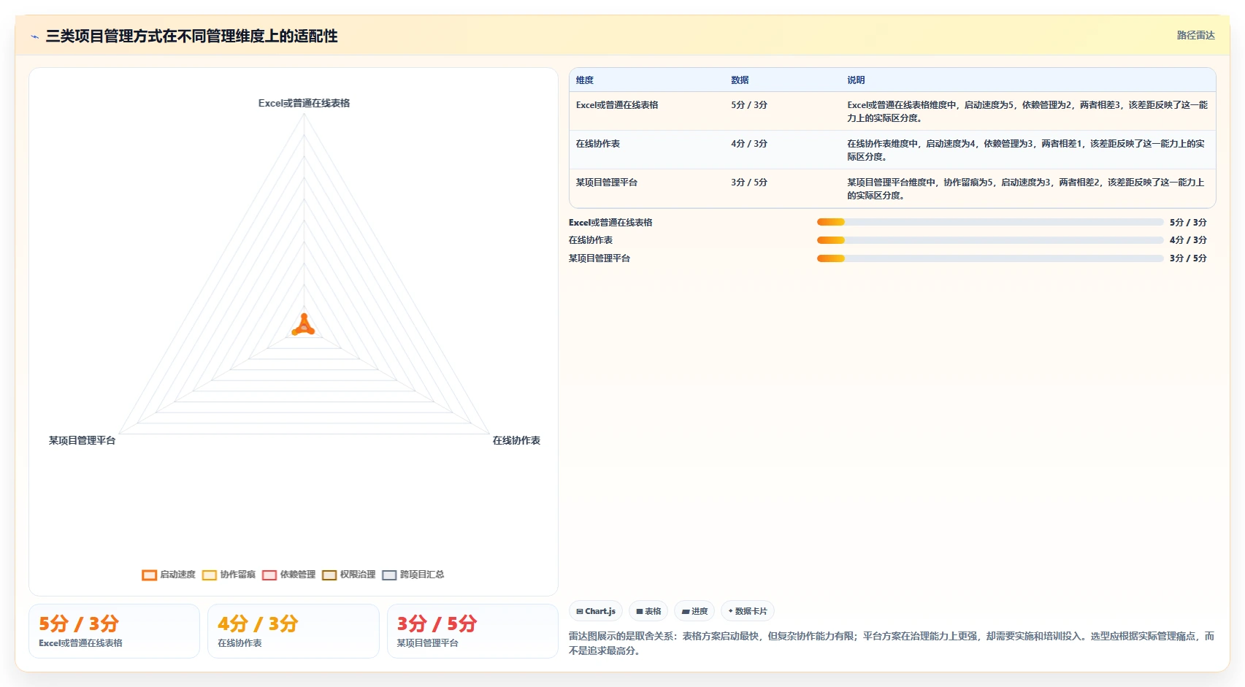Click the 在线协作表 progress bar
Screen dimensions: 1245x687
990,240
